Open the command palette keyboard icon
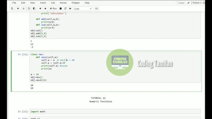Image resolution: width=212 pixels, height=119 pixels. [x=96, y=9]
